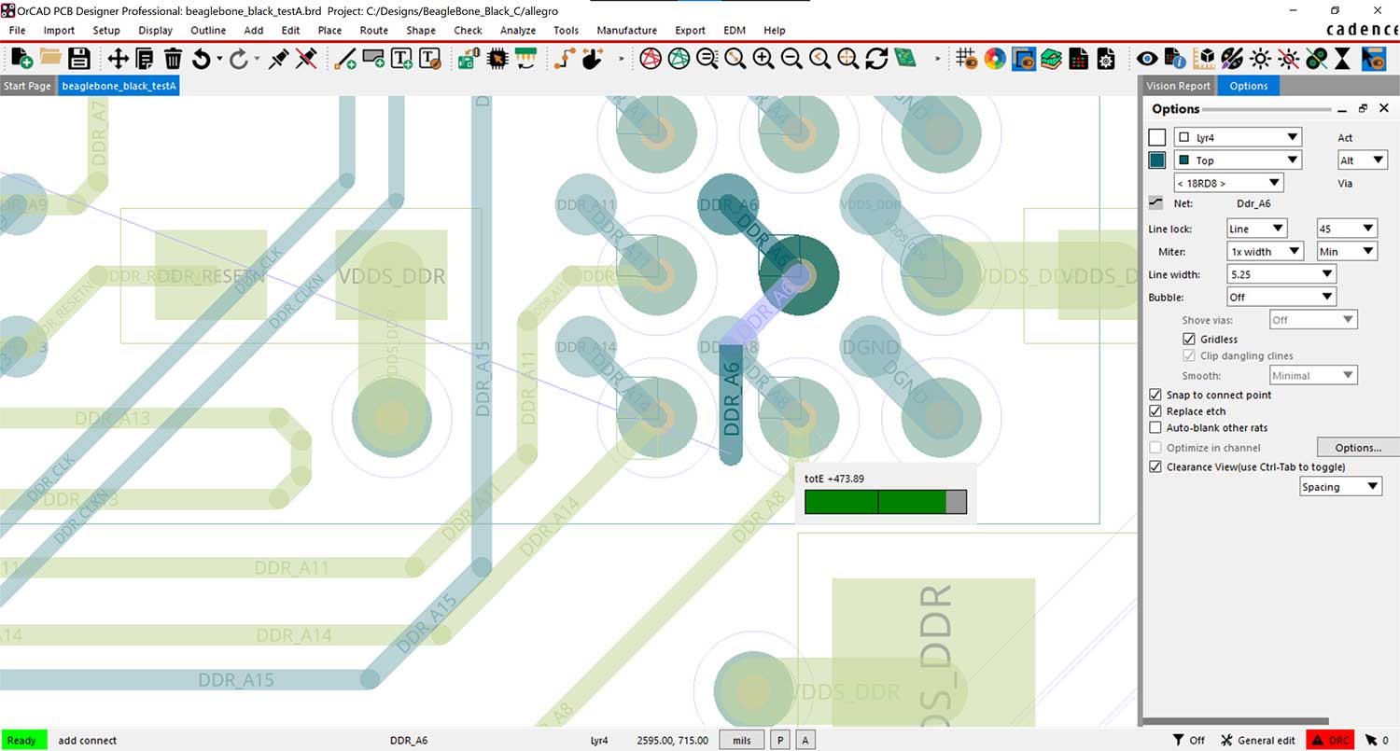This screenshot has width=1400, height=751.
Task: Select the Copy tool icon
Action: [145, 59]
